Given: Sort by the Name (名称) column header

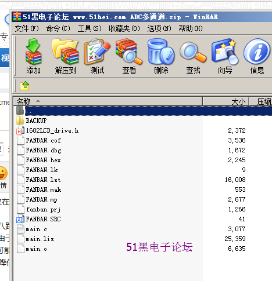Looking at the screenshot, I should 108,101.
